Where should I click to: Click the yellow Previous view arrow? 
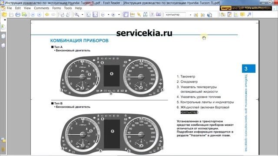pos(47,14)
